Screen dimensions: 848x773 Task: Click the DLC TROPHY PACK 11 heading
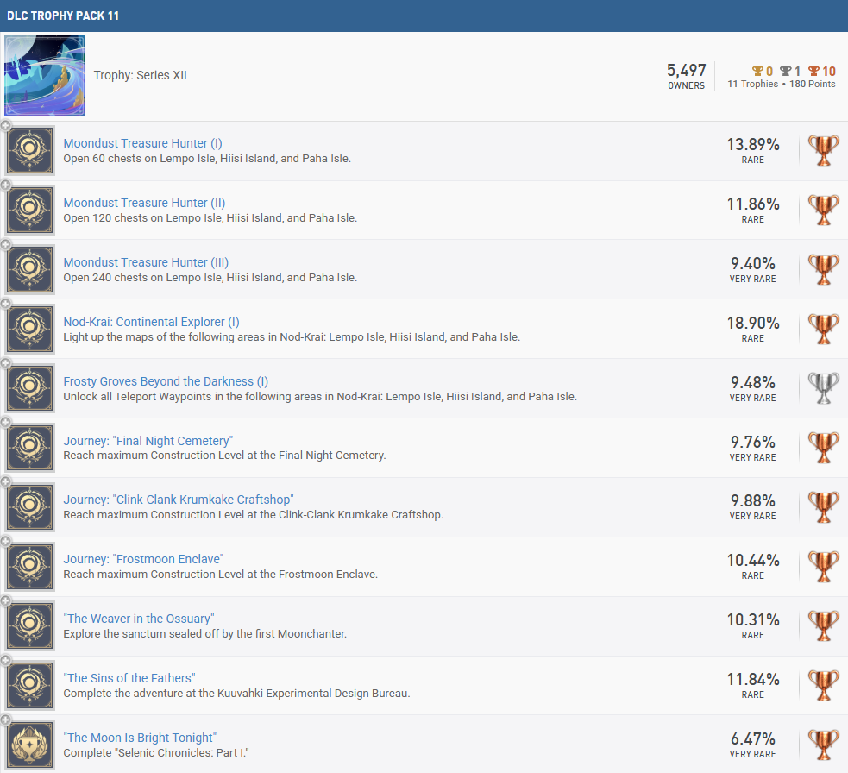[x=63, y=16]
